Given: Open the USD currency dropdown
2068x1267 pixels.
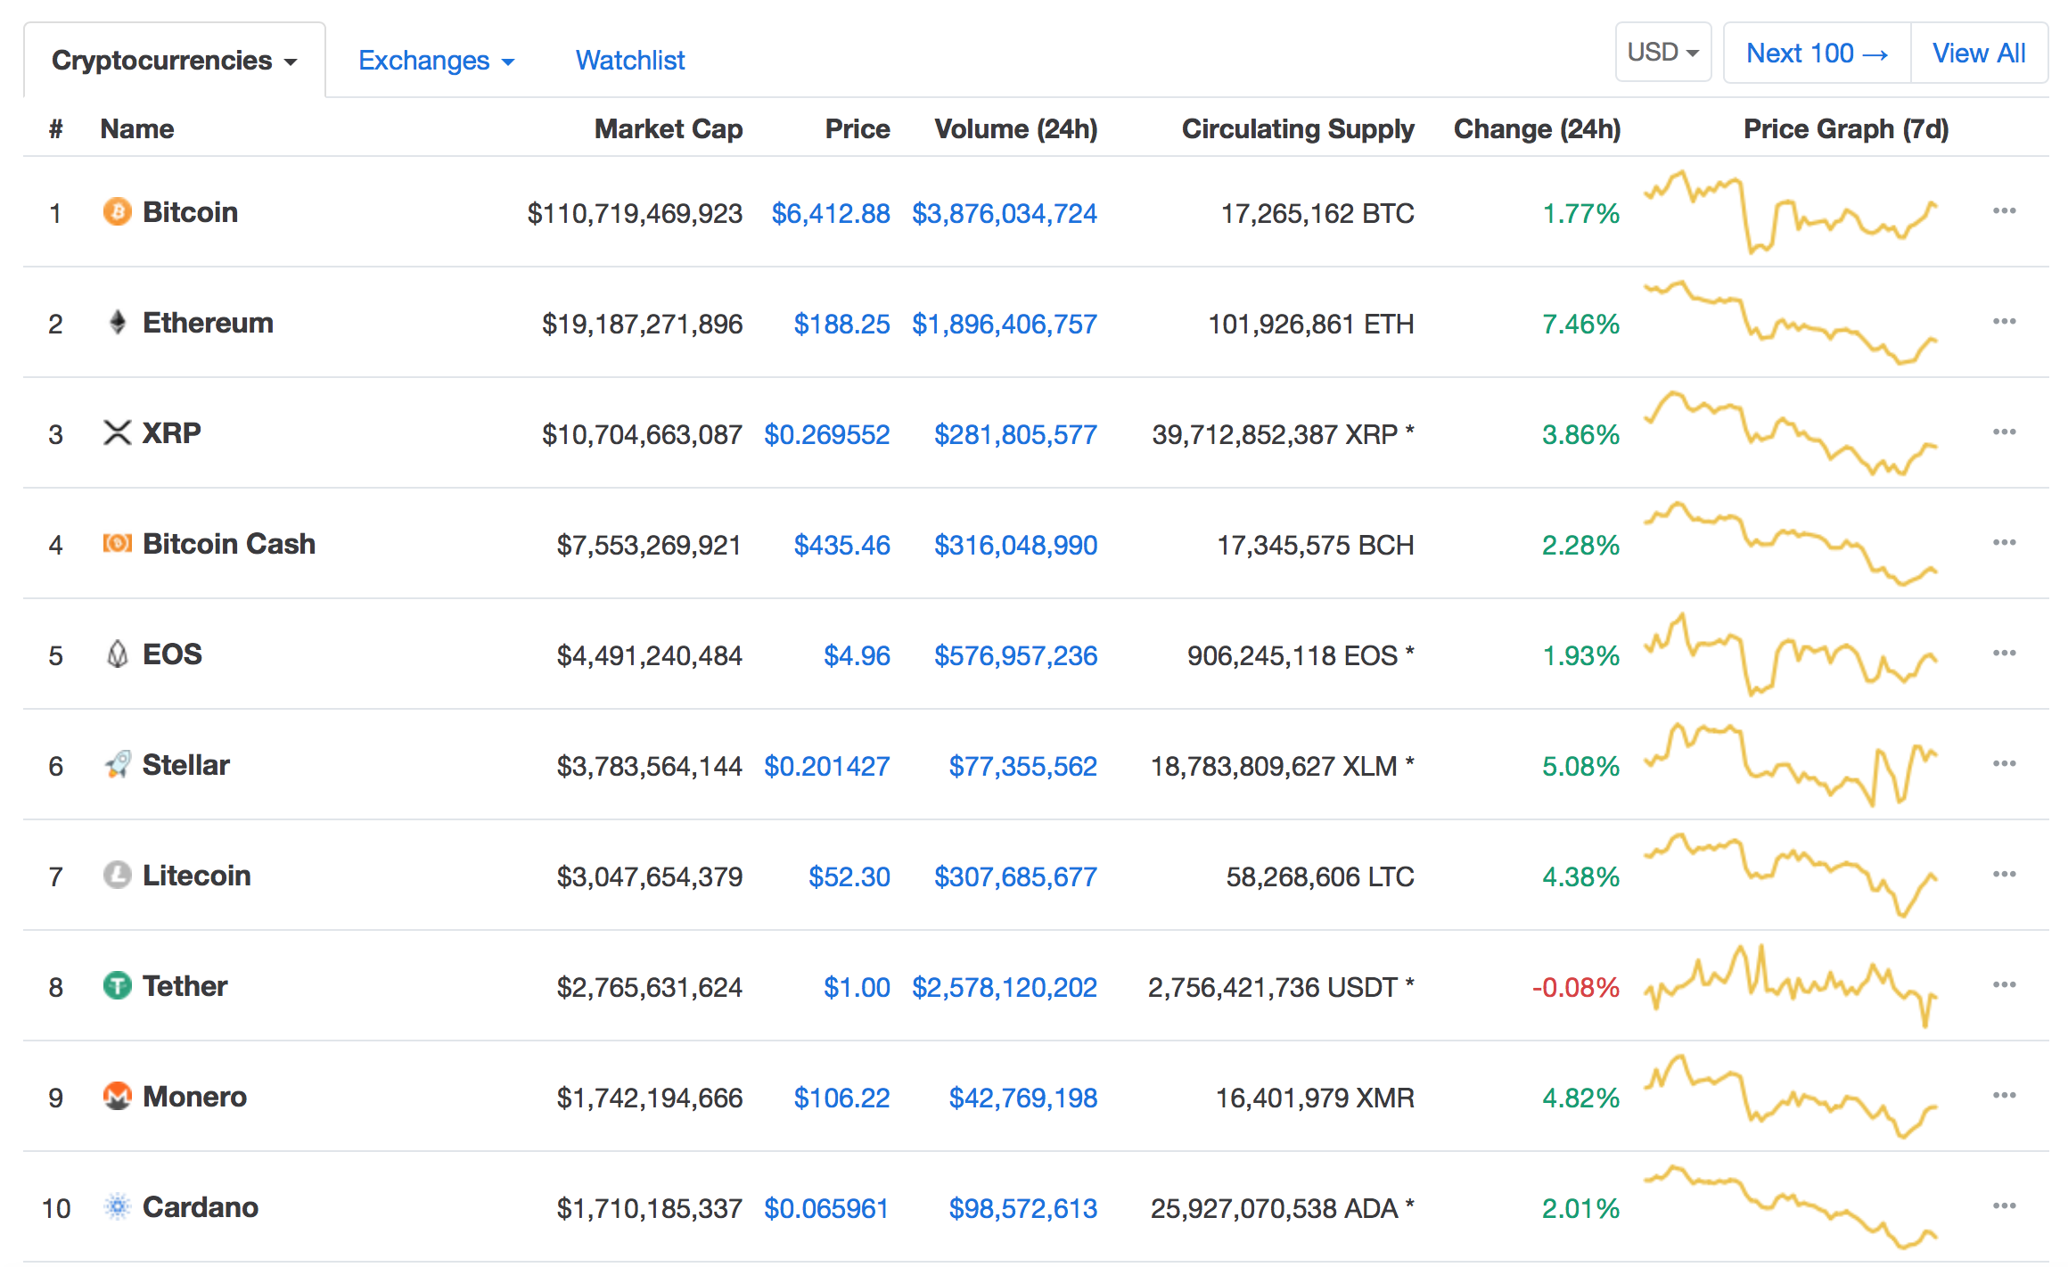Looking at the screenshot, I should tap(1662, 53).
